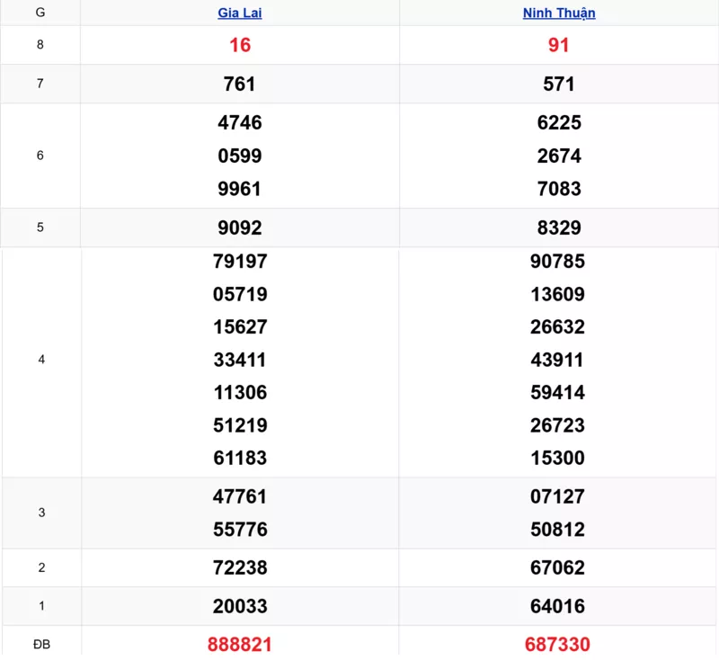Select the red prize-8 number 16
719x660 pixels.
coord(240,45)
